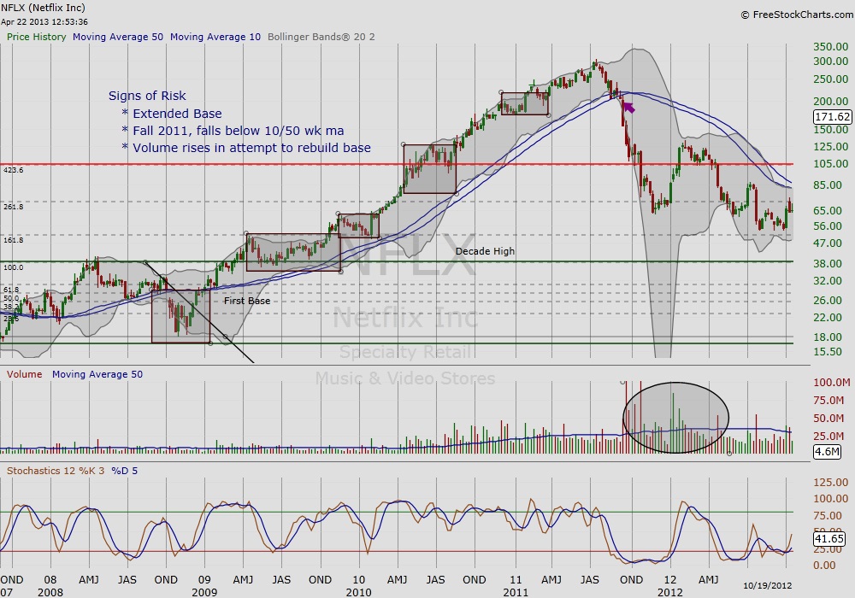Screen dimensions: 855x598
Task: Click the 200.00 price axis label
Action: [x=831, y=101]
